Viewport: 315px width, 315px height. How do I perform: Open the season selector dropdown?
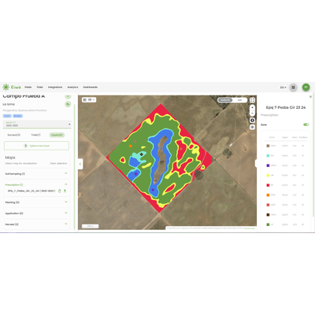point(37,124)
